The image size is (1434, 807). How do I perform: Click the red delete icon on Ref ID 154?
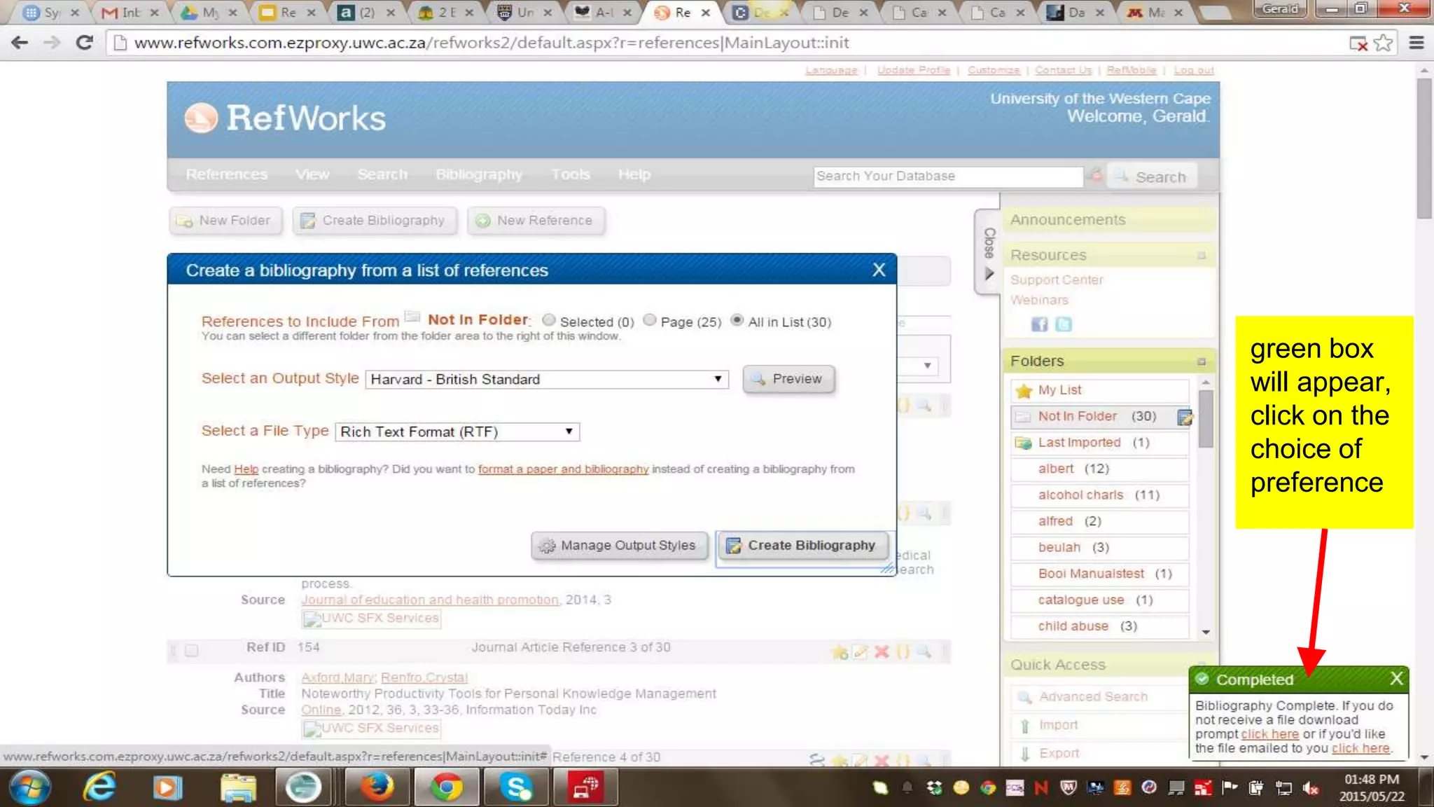882,651
